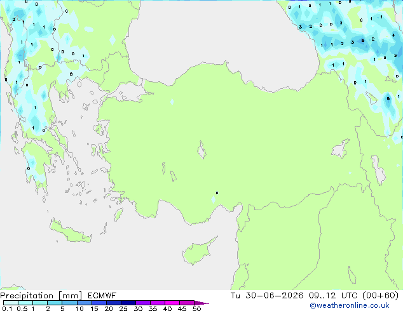Viewport: 403px width, 311px height.
Task: Select the purple 30 mm legend swatch
Action: tap(143, 303)
